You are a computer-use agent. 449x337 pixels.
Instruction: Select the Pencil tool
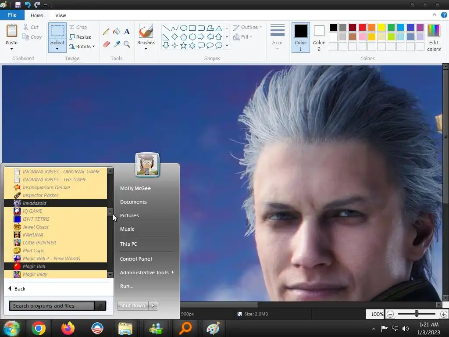pos(106,31)
